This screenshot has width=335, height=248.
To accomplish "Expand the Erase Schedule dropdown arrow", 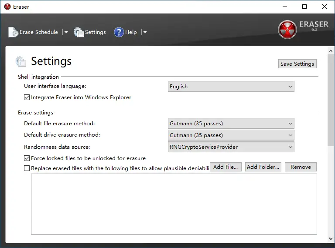I will 66,32.
